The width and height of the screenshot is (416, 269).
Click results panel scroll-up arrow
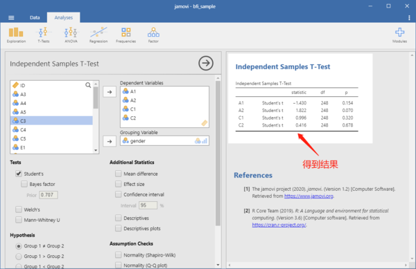[x=412, y=55]
